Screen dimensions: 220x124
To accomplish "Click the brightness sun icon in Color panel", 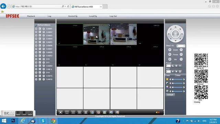I will (x=167, y=79).
